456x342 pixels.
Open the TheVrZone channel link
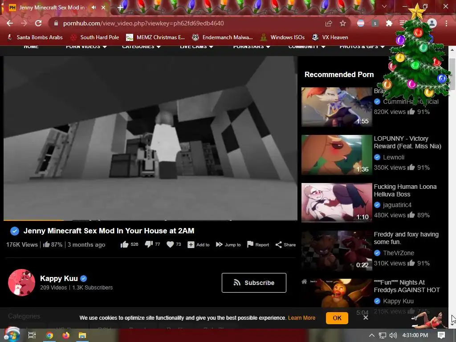(399, 253)
